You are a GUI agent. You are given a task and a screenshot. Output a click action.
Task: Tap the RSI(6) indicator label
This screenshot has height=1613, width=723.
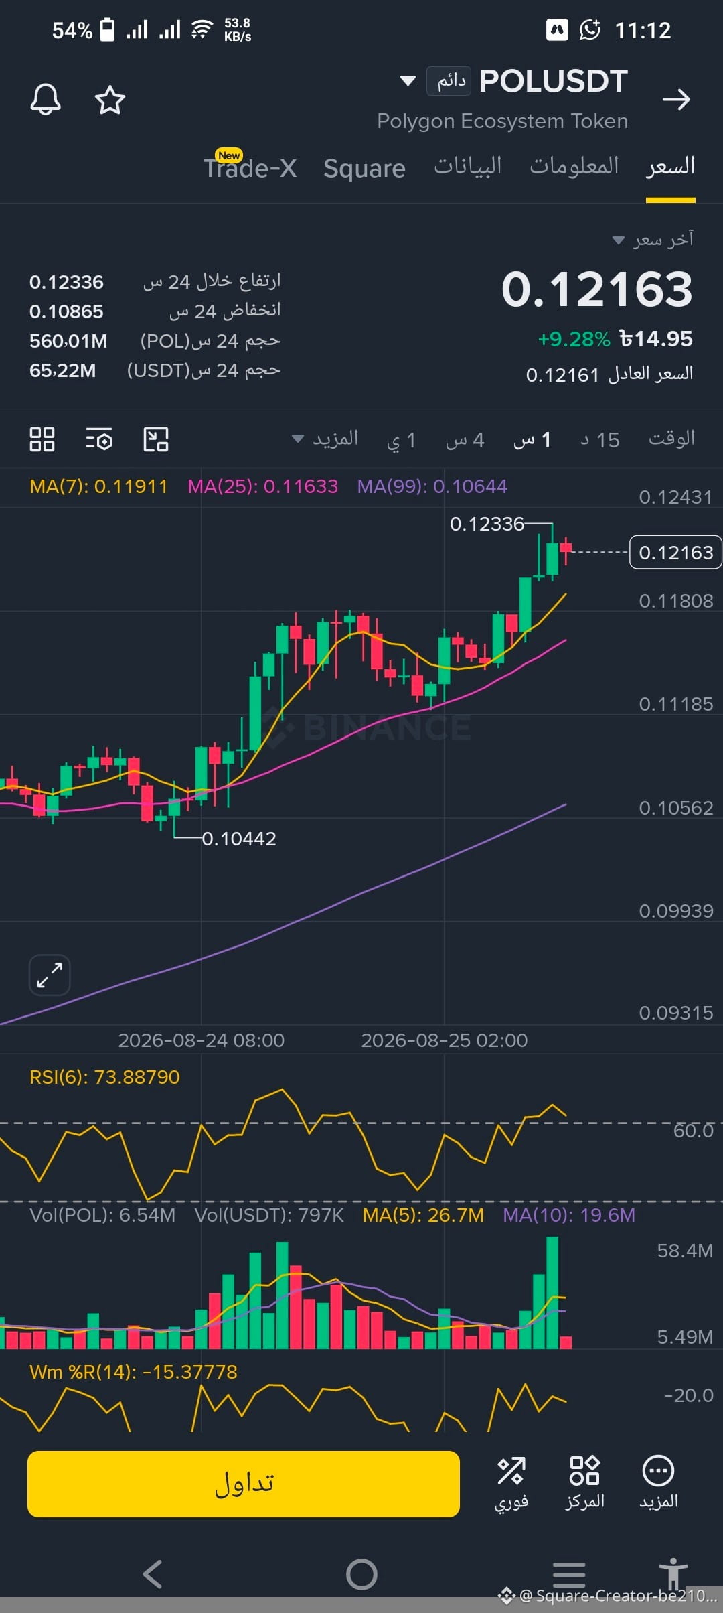tap(104, 1077)
